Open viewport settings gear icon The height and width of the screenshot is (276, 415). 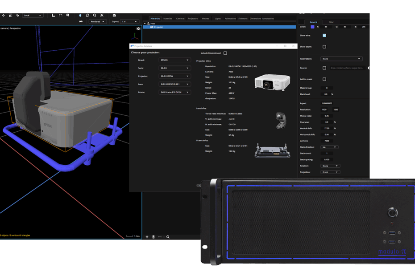pos(138,28)
